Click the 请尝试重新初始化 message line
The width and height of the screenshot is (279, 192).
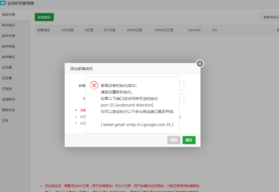116,92
